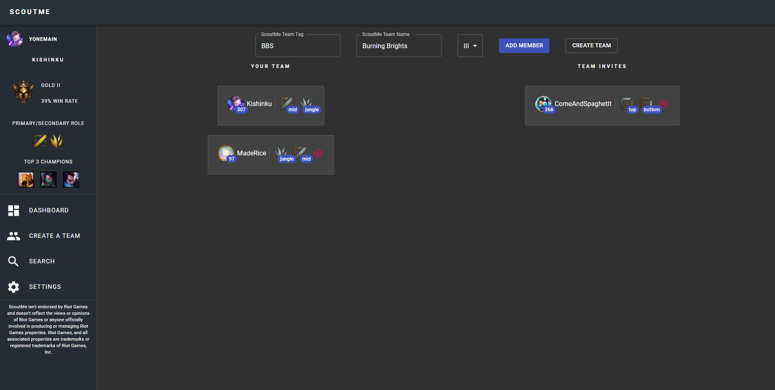Select the first top champion portrait
The height and width of the screenshot is (390, 775).
pyautogui.click(x=26, y=180)
